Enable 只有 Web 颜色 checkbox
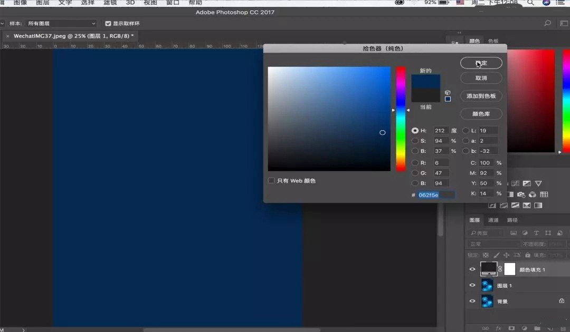Image resolution: width=570 pixels, height=332 pixels. pos(271,180)
